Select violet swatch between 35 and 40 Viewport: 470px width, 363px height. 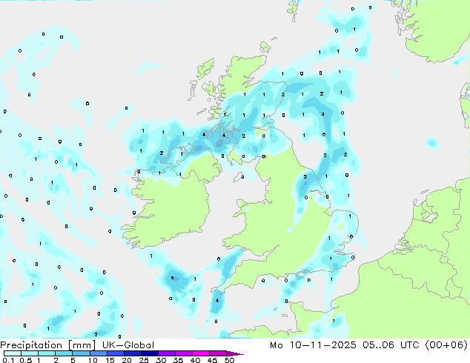183,353
